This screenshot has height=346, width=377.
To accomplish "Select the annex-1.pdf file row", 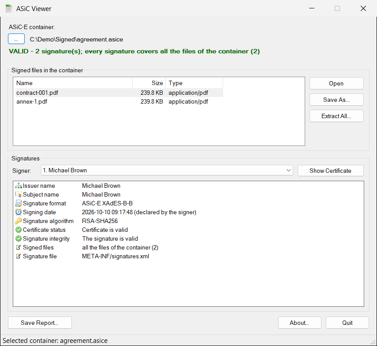I will pyautogui.click(x=119, y=102).
